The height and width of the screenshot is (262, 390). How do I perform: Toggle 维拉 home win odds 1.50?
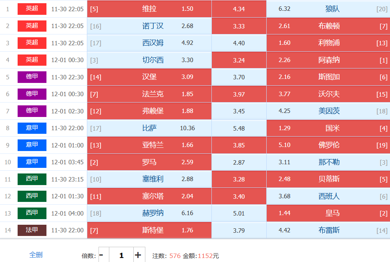tap(149, 9)
